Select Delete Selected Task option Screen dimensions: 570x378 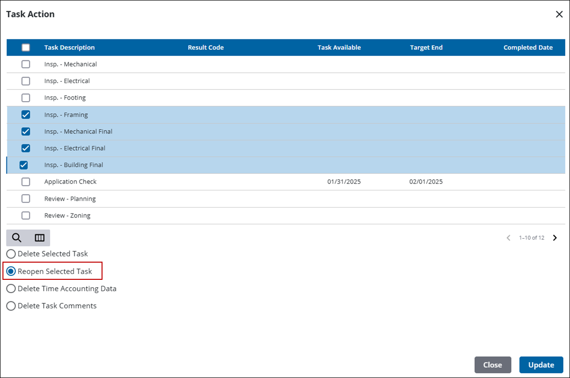point(11,254)
